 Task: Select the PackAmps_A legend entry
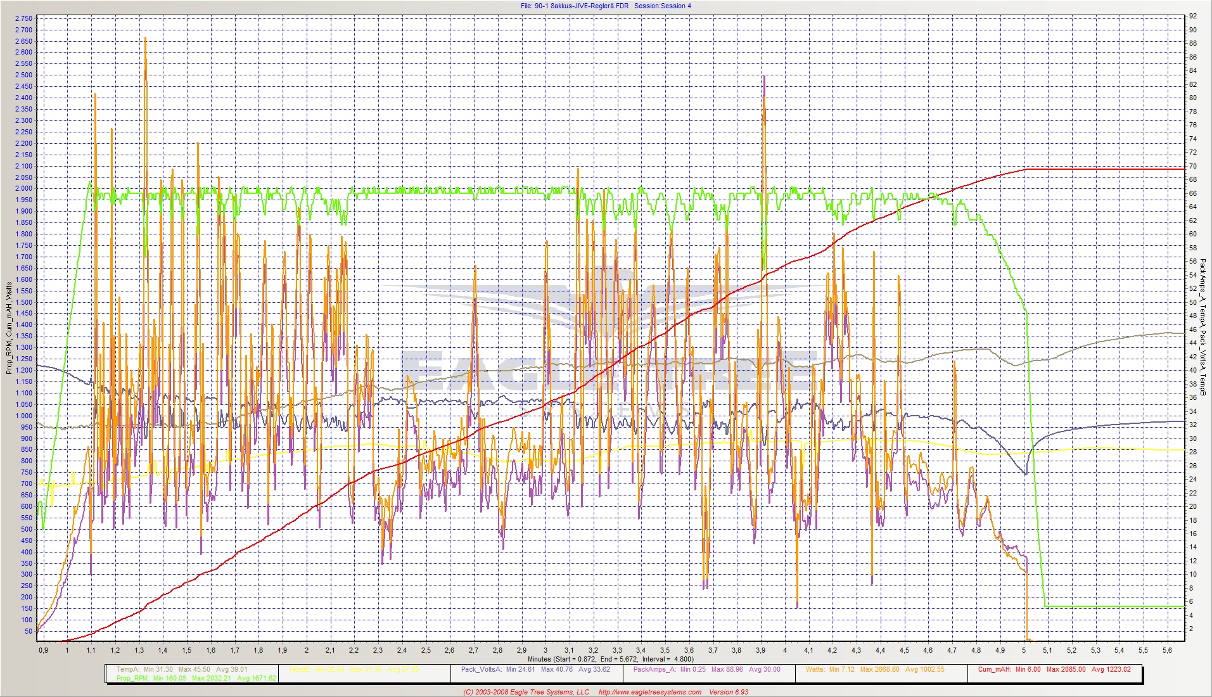point(706,669)
